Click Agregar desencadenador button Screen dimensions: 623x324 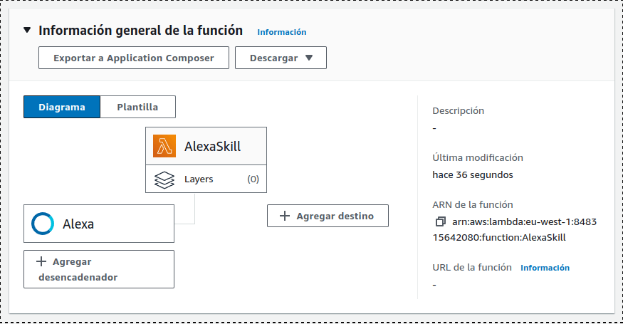click(99, 269)
